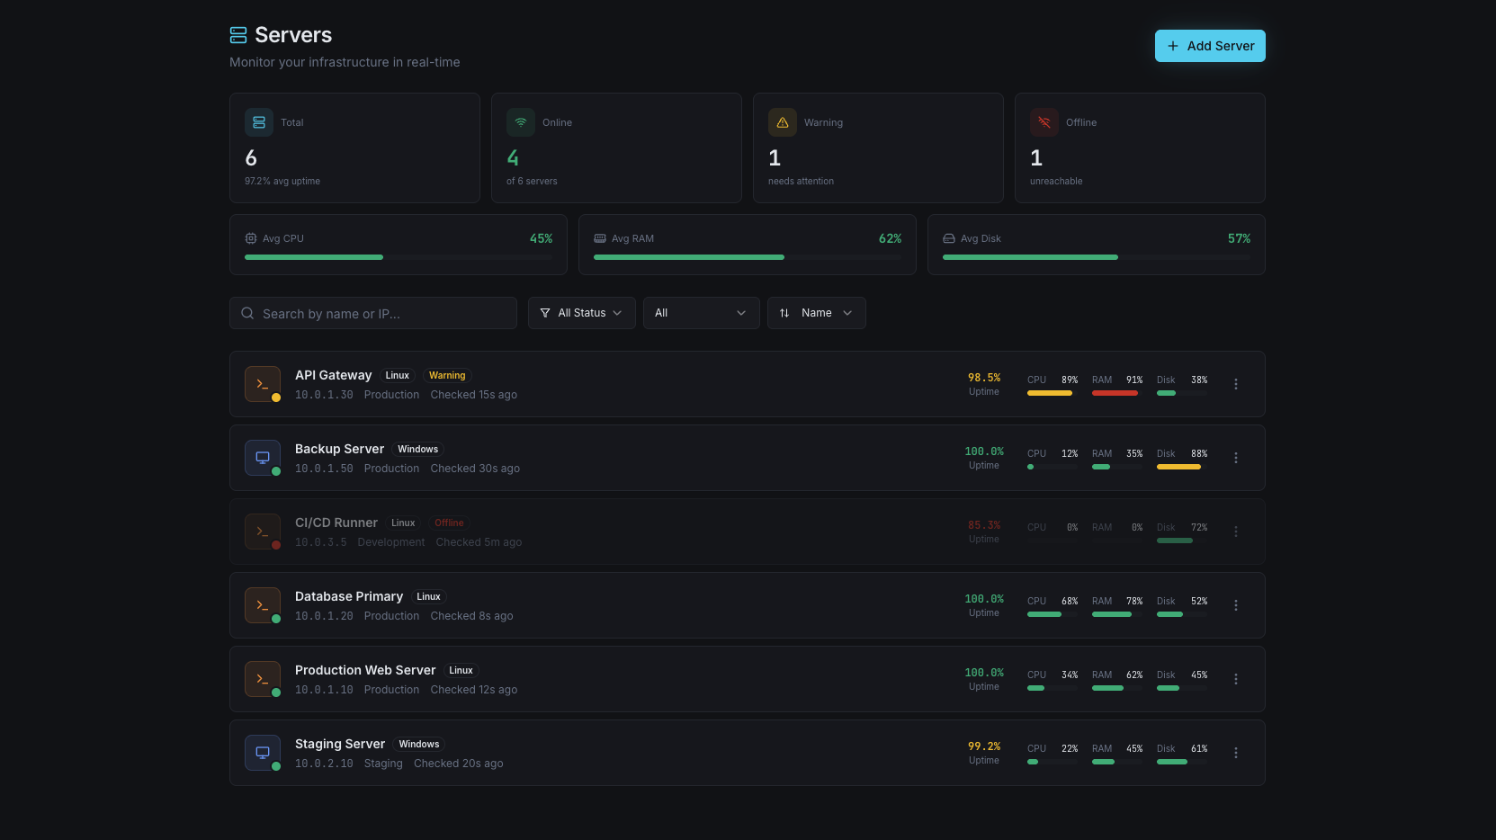Click the Avg CPU progress bar
The image size is (1496, 840).
[x=398, y=257]
